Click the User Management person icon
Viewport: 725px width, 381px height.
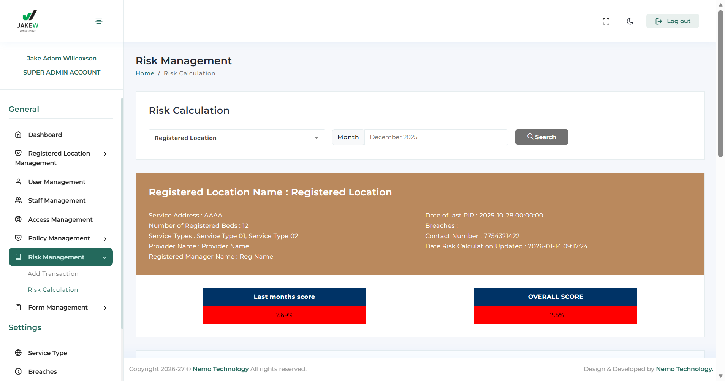coord(18,182)
